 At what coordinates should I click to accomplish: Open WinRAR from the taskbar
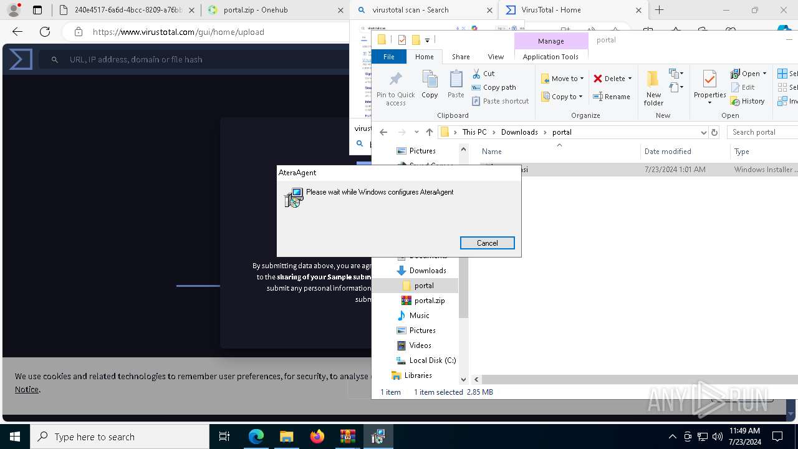coord(347,437)
